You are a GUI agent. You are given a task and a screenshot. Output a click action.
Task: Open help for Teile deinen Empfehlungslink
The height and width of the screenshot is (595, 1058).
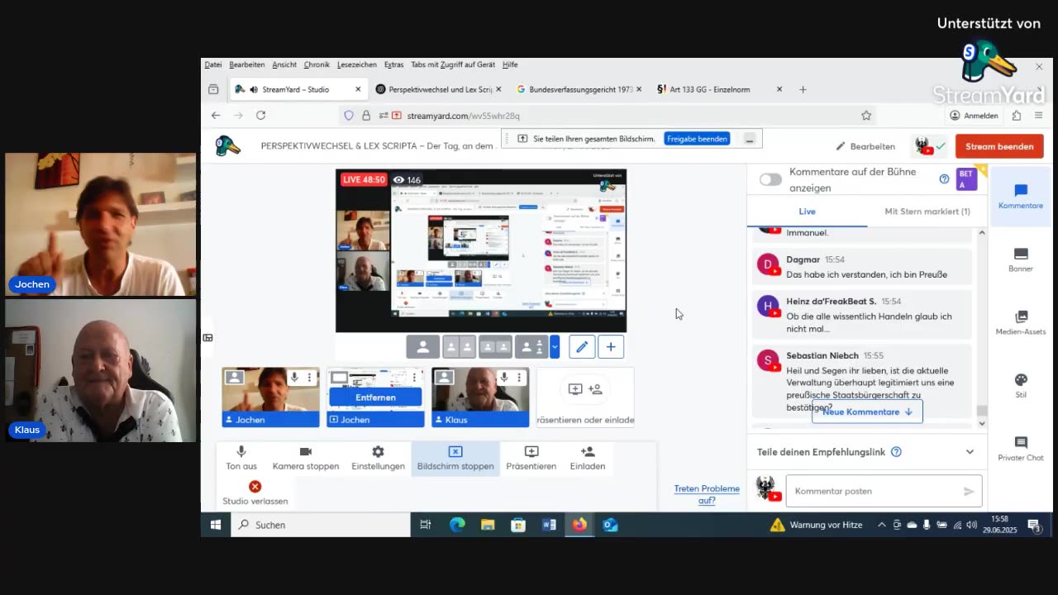tap(896, 452)
